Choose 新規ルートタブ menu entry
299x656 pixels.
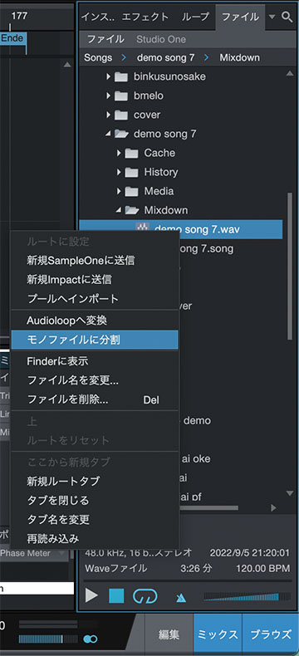(x=95, y=481)
